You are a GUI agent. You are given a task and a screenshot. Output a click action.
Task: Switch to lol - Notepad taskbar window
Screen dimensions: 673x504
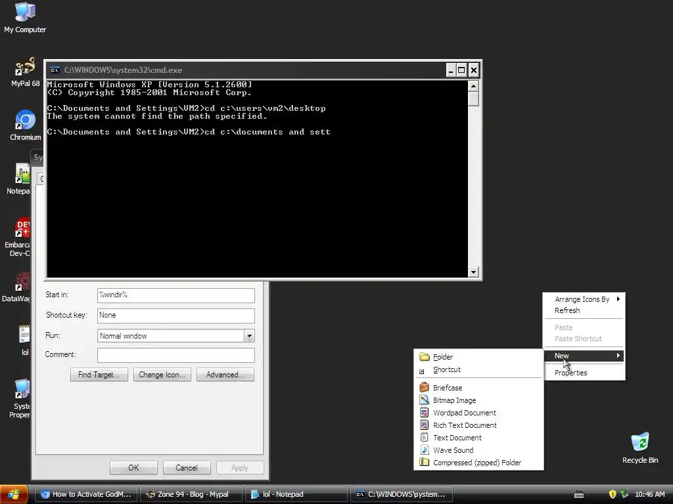tap(296, 494)
